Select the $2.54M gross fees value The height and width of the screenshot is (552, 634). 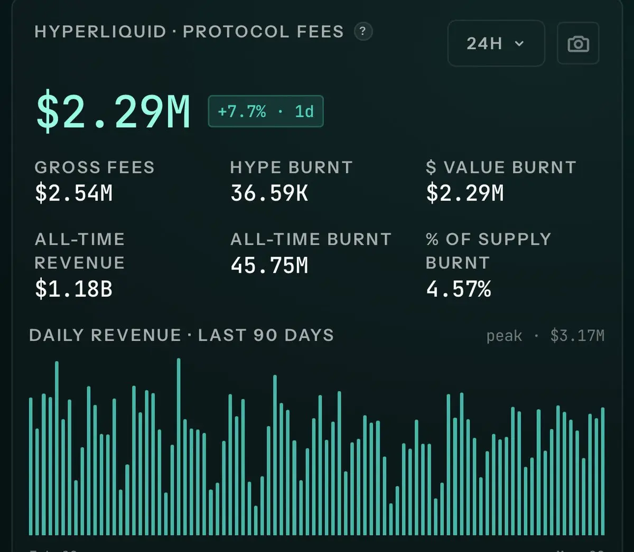tap(74, 193)
